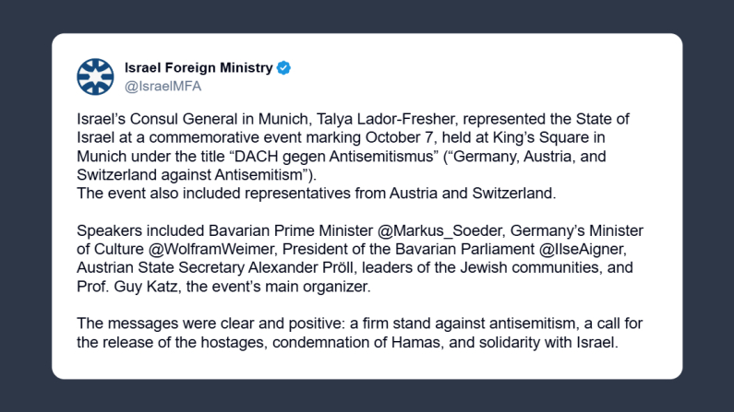This screenshot has width=734, height=412.
Task: Click the blue verified badge icon
Action: tap(285, 67)
